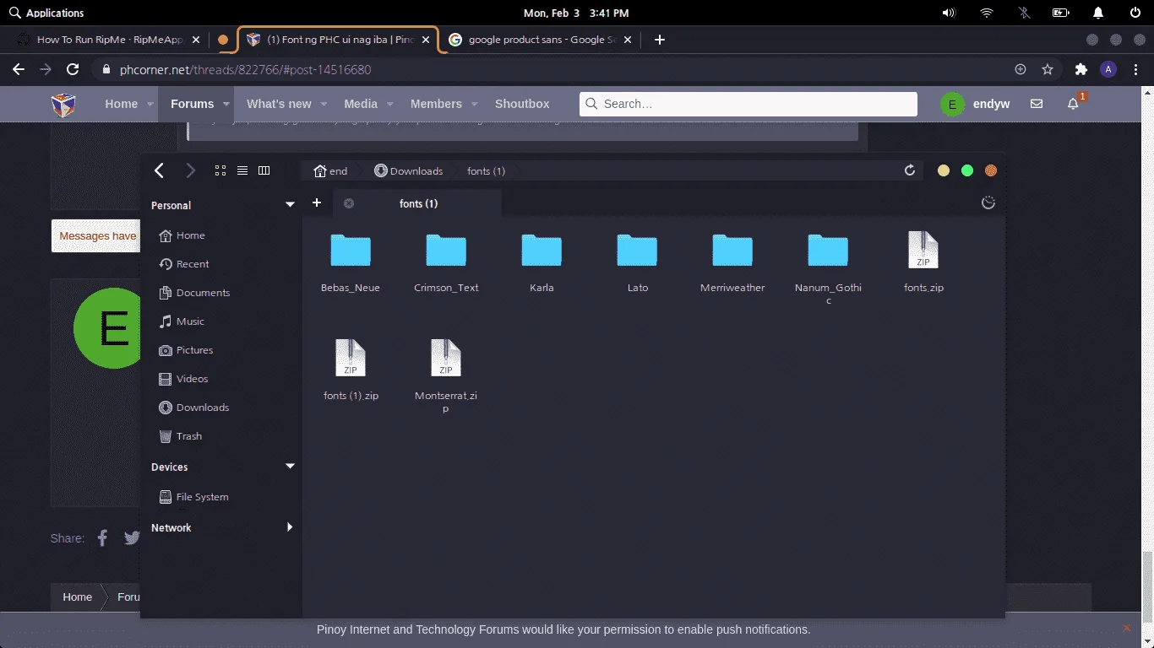The image size is (1154, 648).
Task: Expand the Media menu dropdown arrow
Action: point(390,105)
